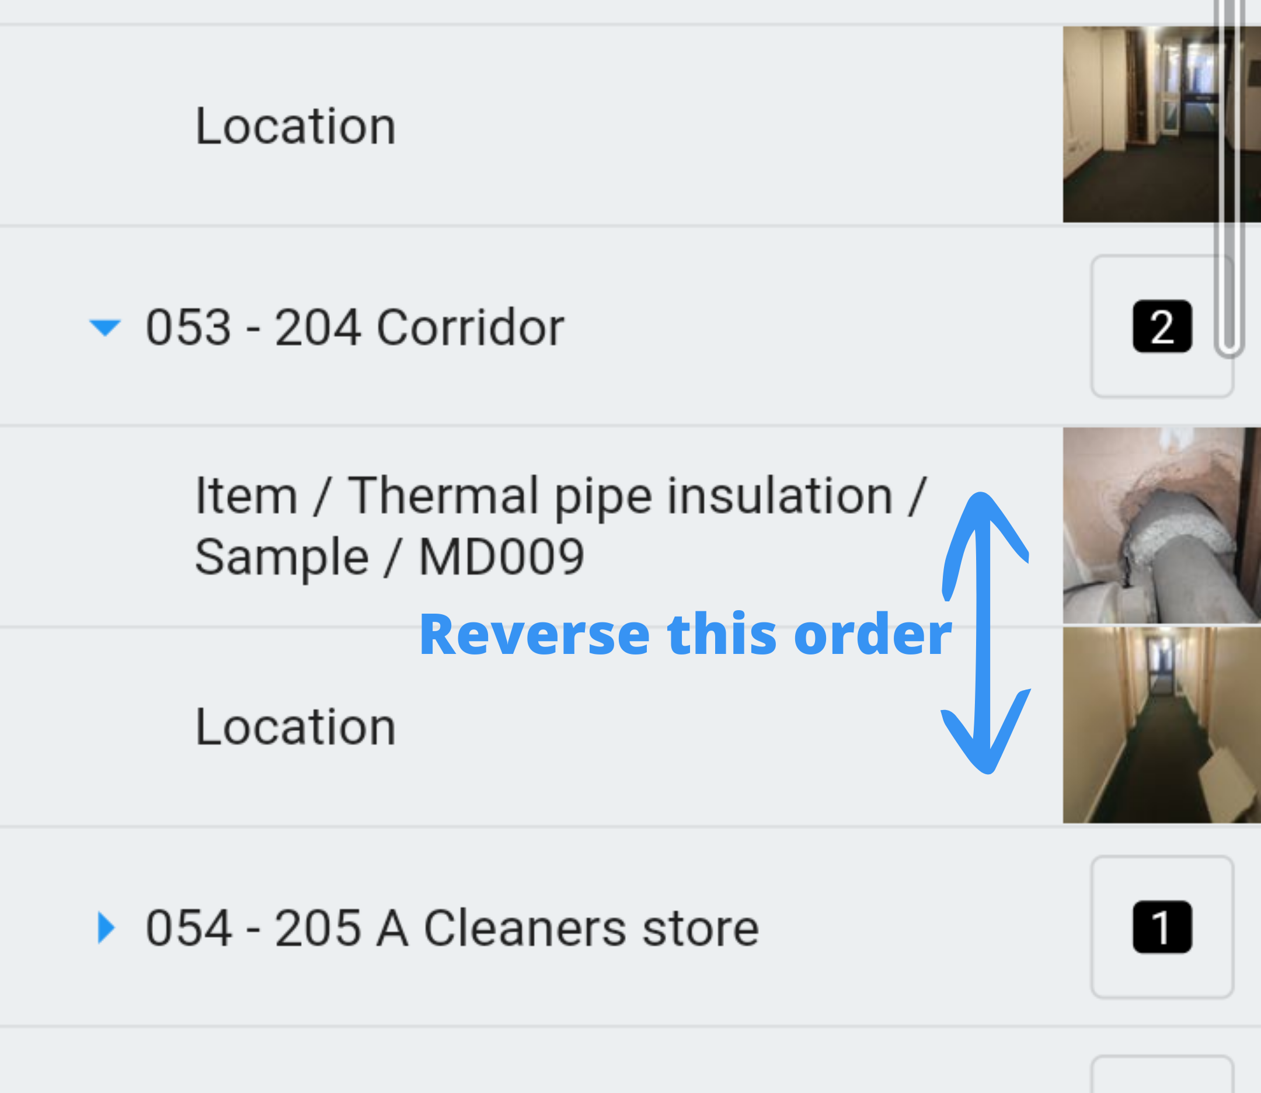
Task: Click the count box for 204 Corridor
Action: pos(1162,326)
